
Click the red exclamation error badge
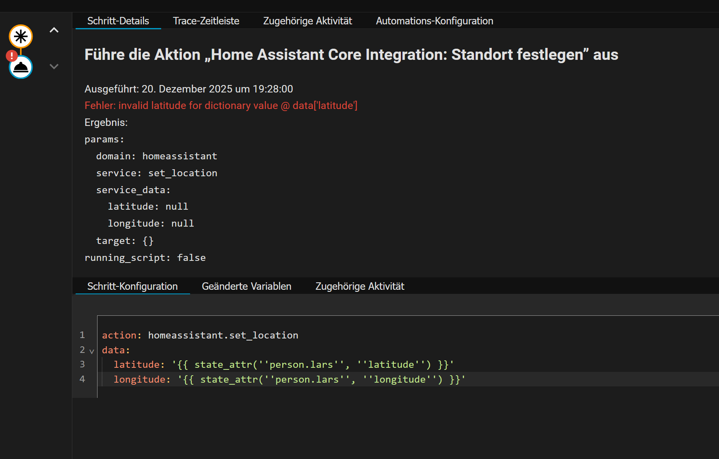click(x=12, y=56)
